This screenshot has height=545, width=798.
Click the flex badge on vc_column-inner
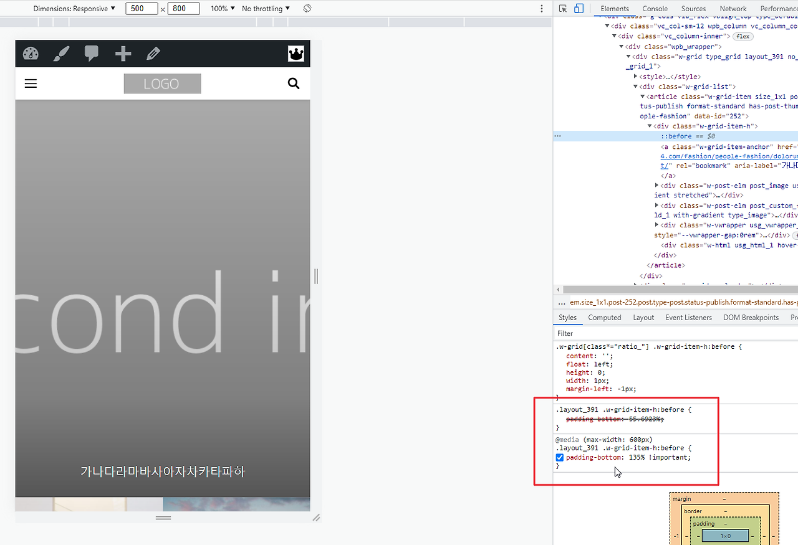743,36
